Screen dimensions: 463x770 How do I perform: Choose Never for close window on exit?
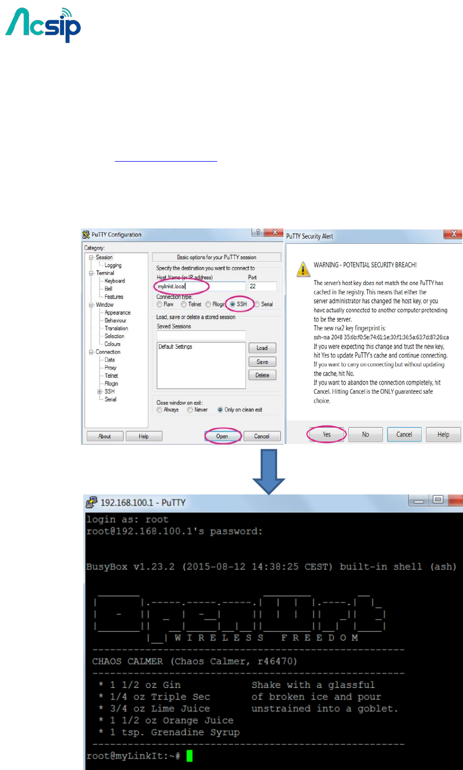point(190,410)
